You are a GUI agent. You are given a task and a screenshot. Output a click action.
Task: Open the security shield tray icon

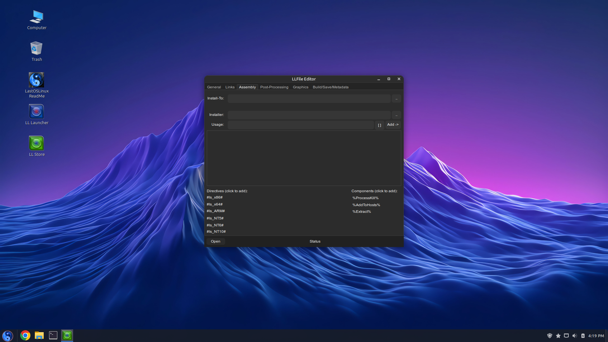coord(550,336)
